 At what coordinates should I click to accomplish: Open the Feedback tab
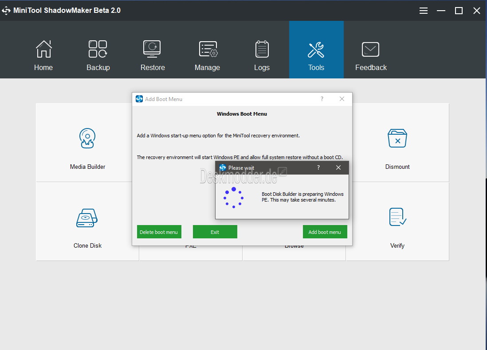[x=371, y=50]
